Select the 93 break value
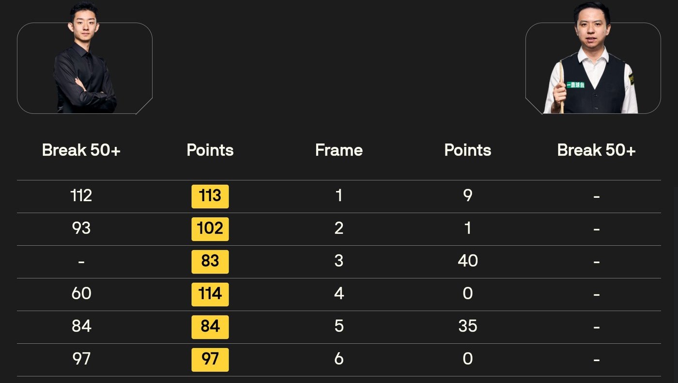678x383 pixels. (x=81, y=228)
